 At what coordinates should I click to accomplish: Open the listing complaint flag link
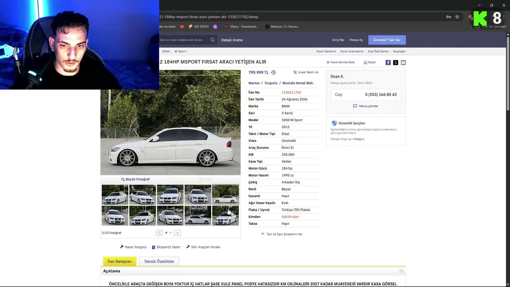pos(282,234)
